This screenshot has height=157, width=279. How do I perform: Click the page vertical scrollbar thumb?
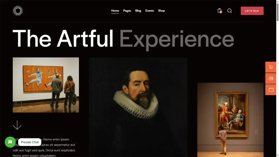(x=278, y=11)
